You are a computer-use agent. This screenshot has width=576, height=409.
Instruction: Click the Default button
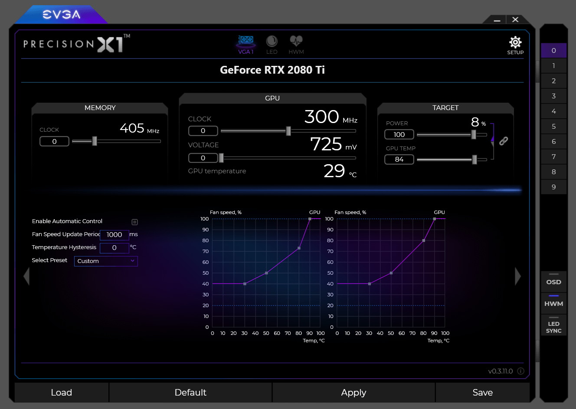click(x=190, y=393)
